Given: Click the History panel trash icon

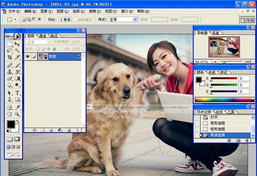Looking at the screenshot, I should point(247,141).
